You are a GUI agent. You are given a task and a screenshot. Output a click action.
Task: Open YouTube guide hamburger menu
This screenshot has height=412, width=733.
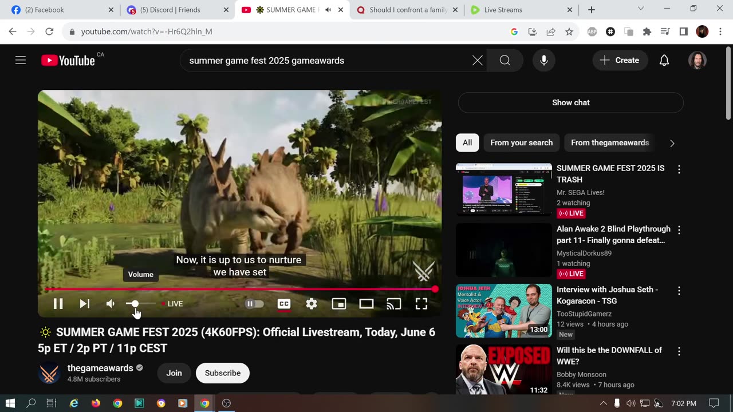[x=21, y=60]
